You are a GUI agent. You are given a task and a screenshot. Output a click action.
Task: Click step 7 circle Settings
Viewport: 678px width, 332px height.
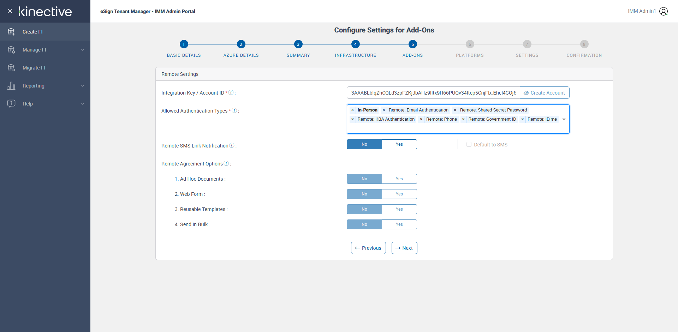coord(527,44)
